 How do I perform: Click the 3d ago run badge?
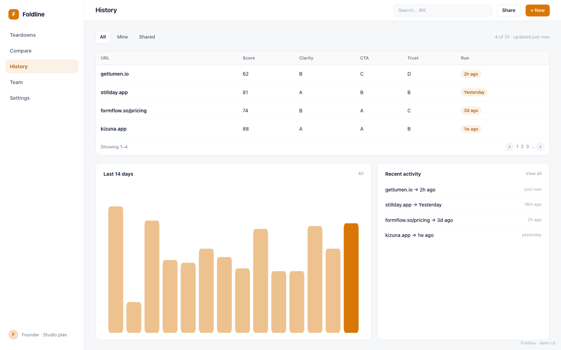pos(471,111)
